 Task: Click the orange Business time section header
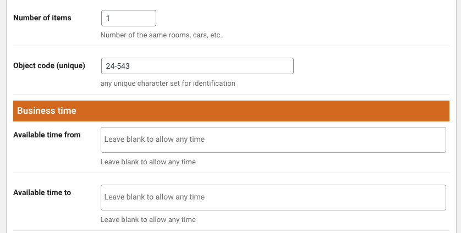click(x=230, y=110)
